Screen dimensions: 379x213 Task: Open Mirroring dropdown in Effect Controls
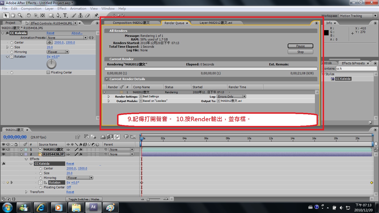[58, 52]
